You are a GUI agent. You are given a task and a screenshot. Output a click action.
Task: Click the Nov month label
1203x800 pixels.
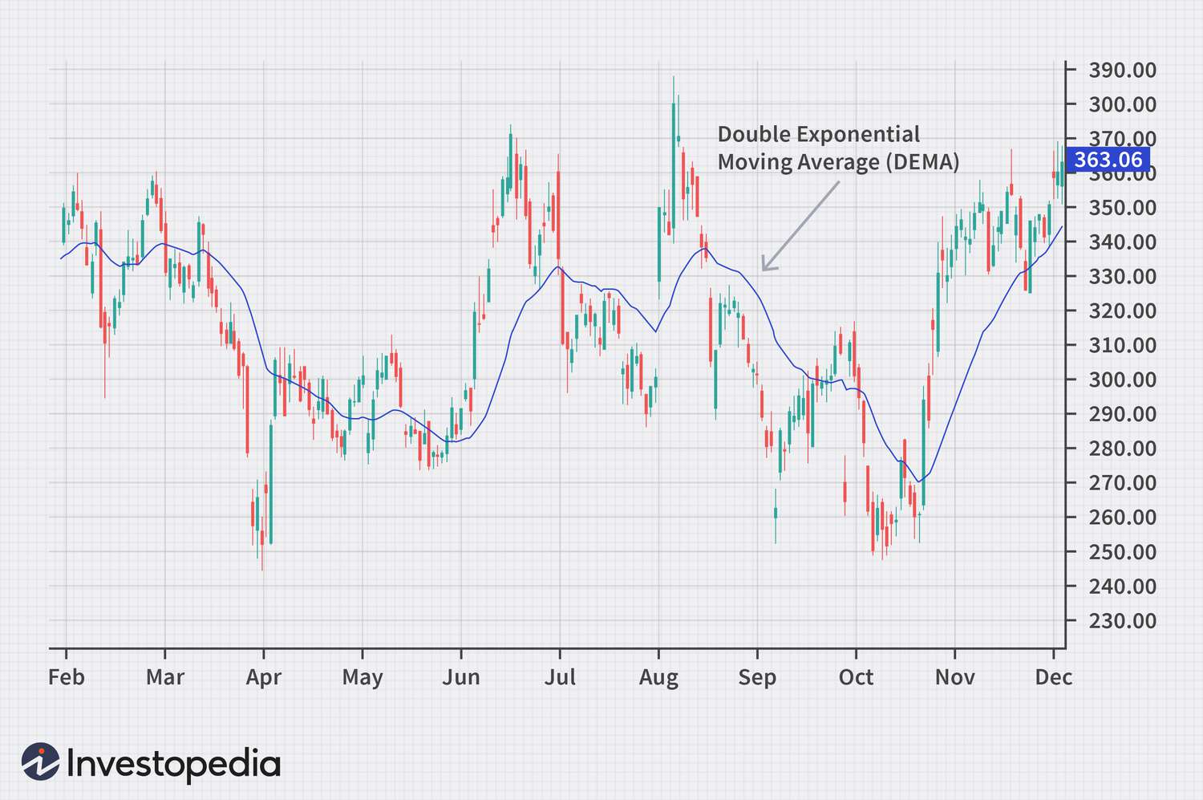[x=954, y=677]
